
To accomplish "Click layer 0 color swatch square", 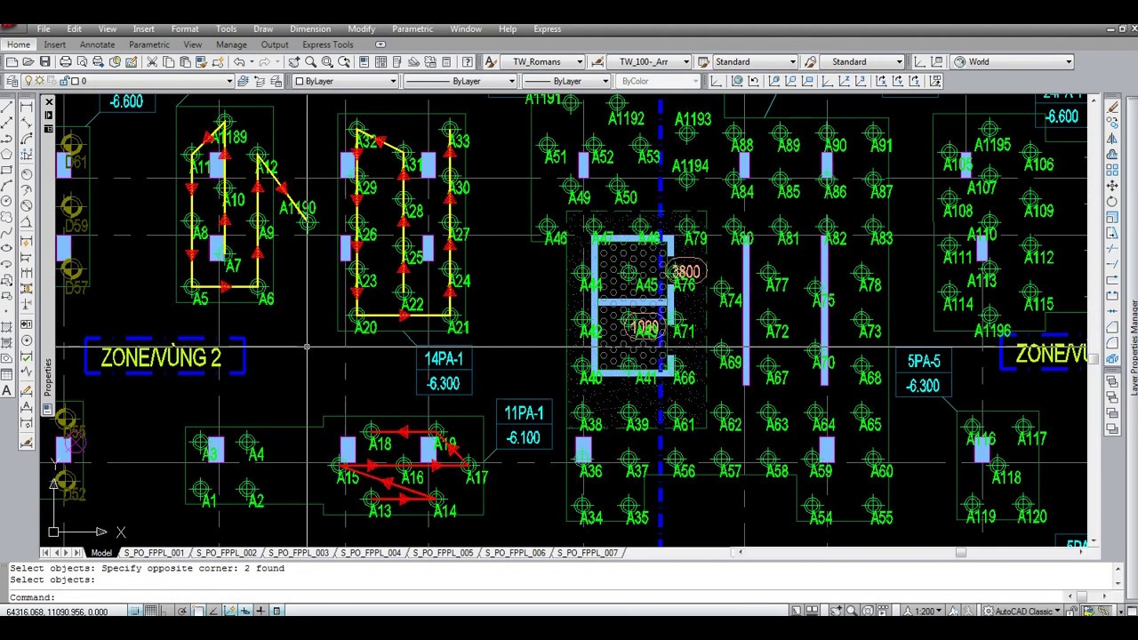I will (x=73, y=81).
